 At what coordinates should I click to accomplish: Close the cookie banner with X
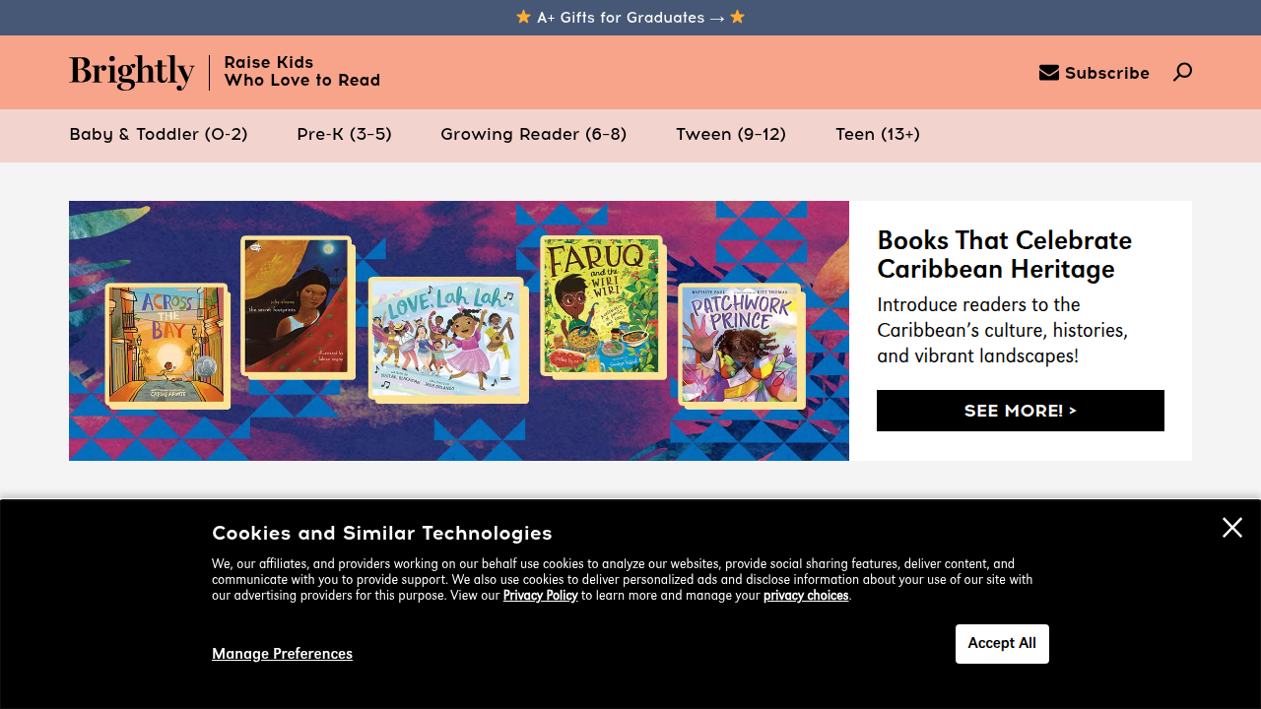click(x=1232, y=528)
